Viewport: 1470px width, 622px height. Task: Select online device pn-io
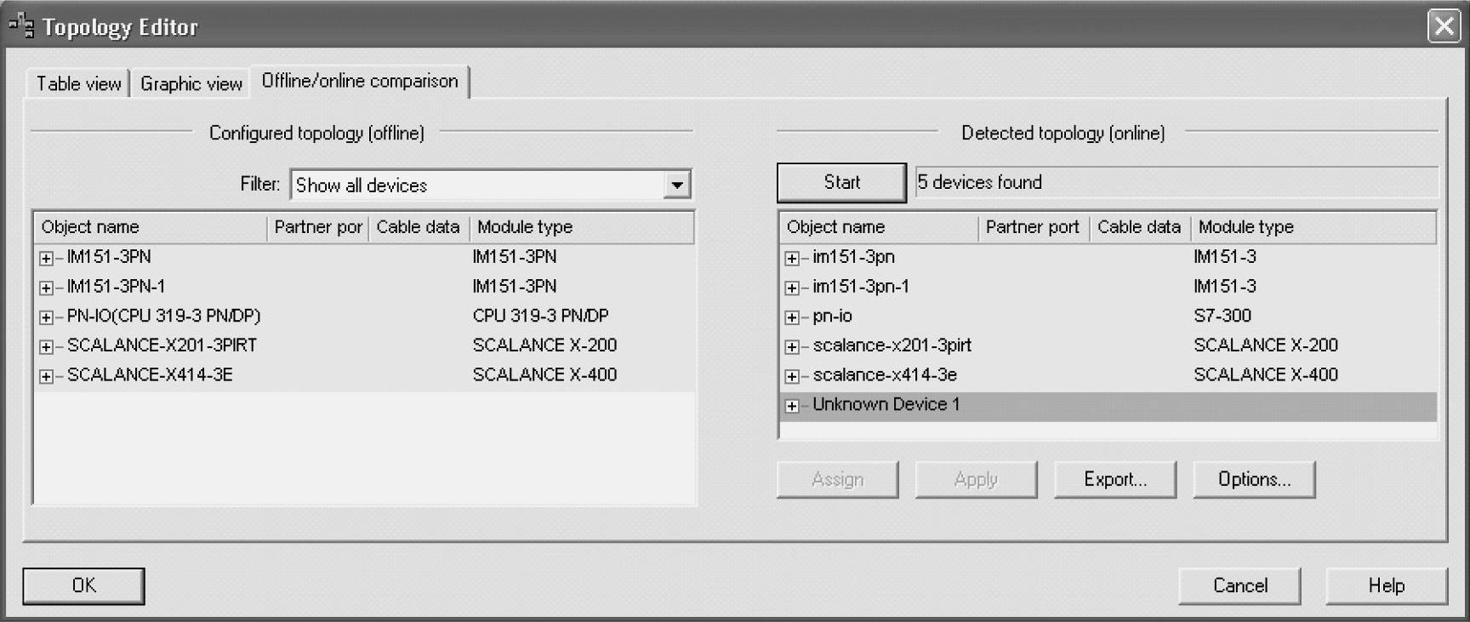[832, 316]
